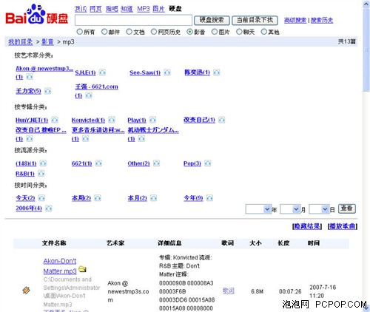The height and width of the screenshot is (312, 370).
Task: Click headphone icon beside 本周(2)
Action: tap(98, 198)
